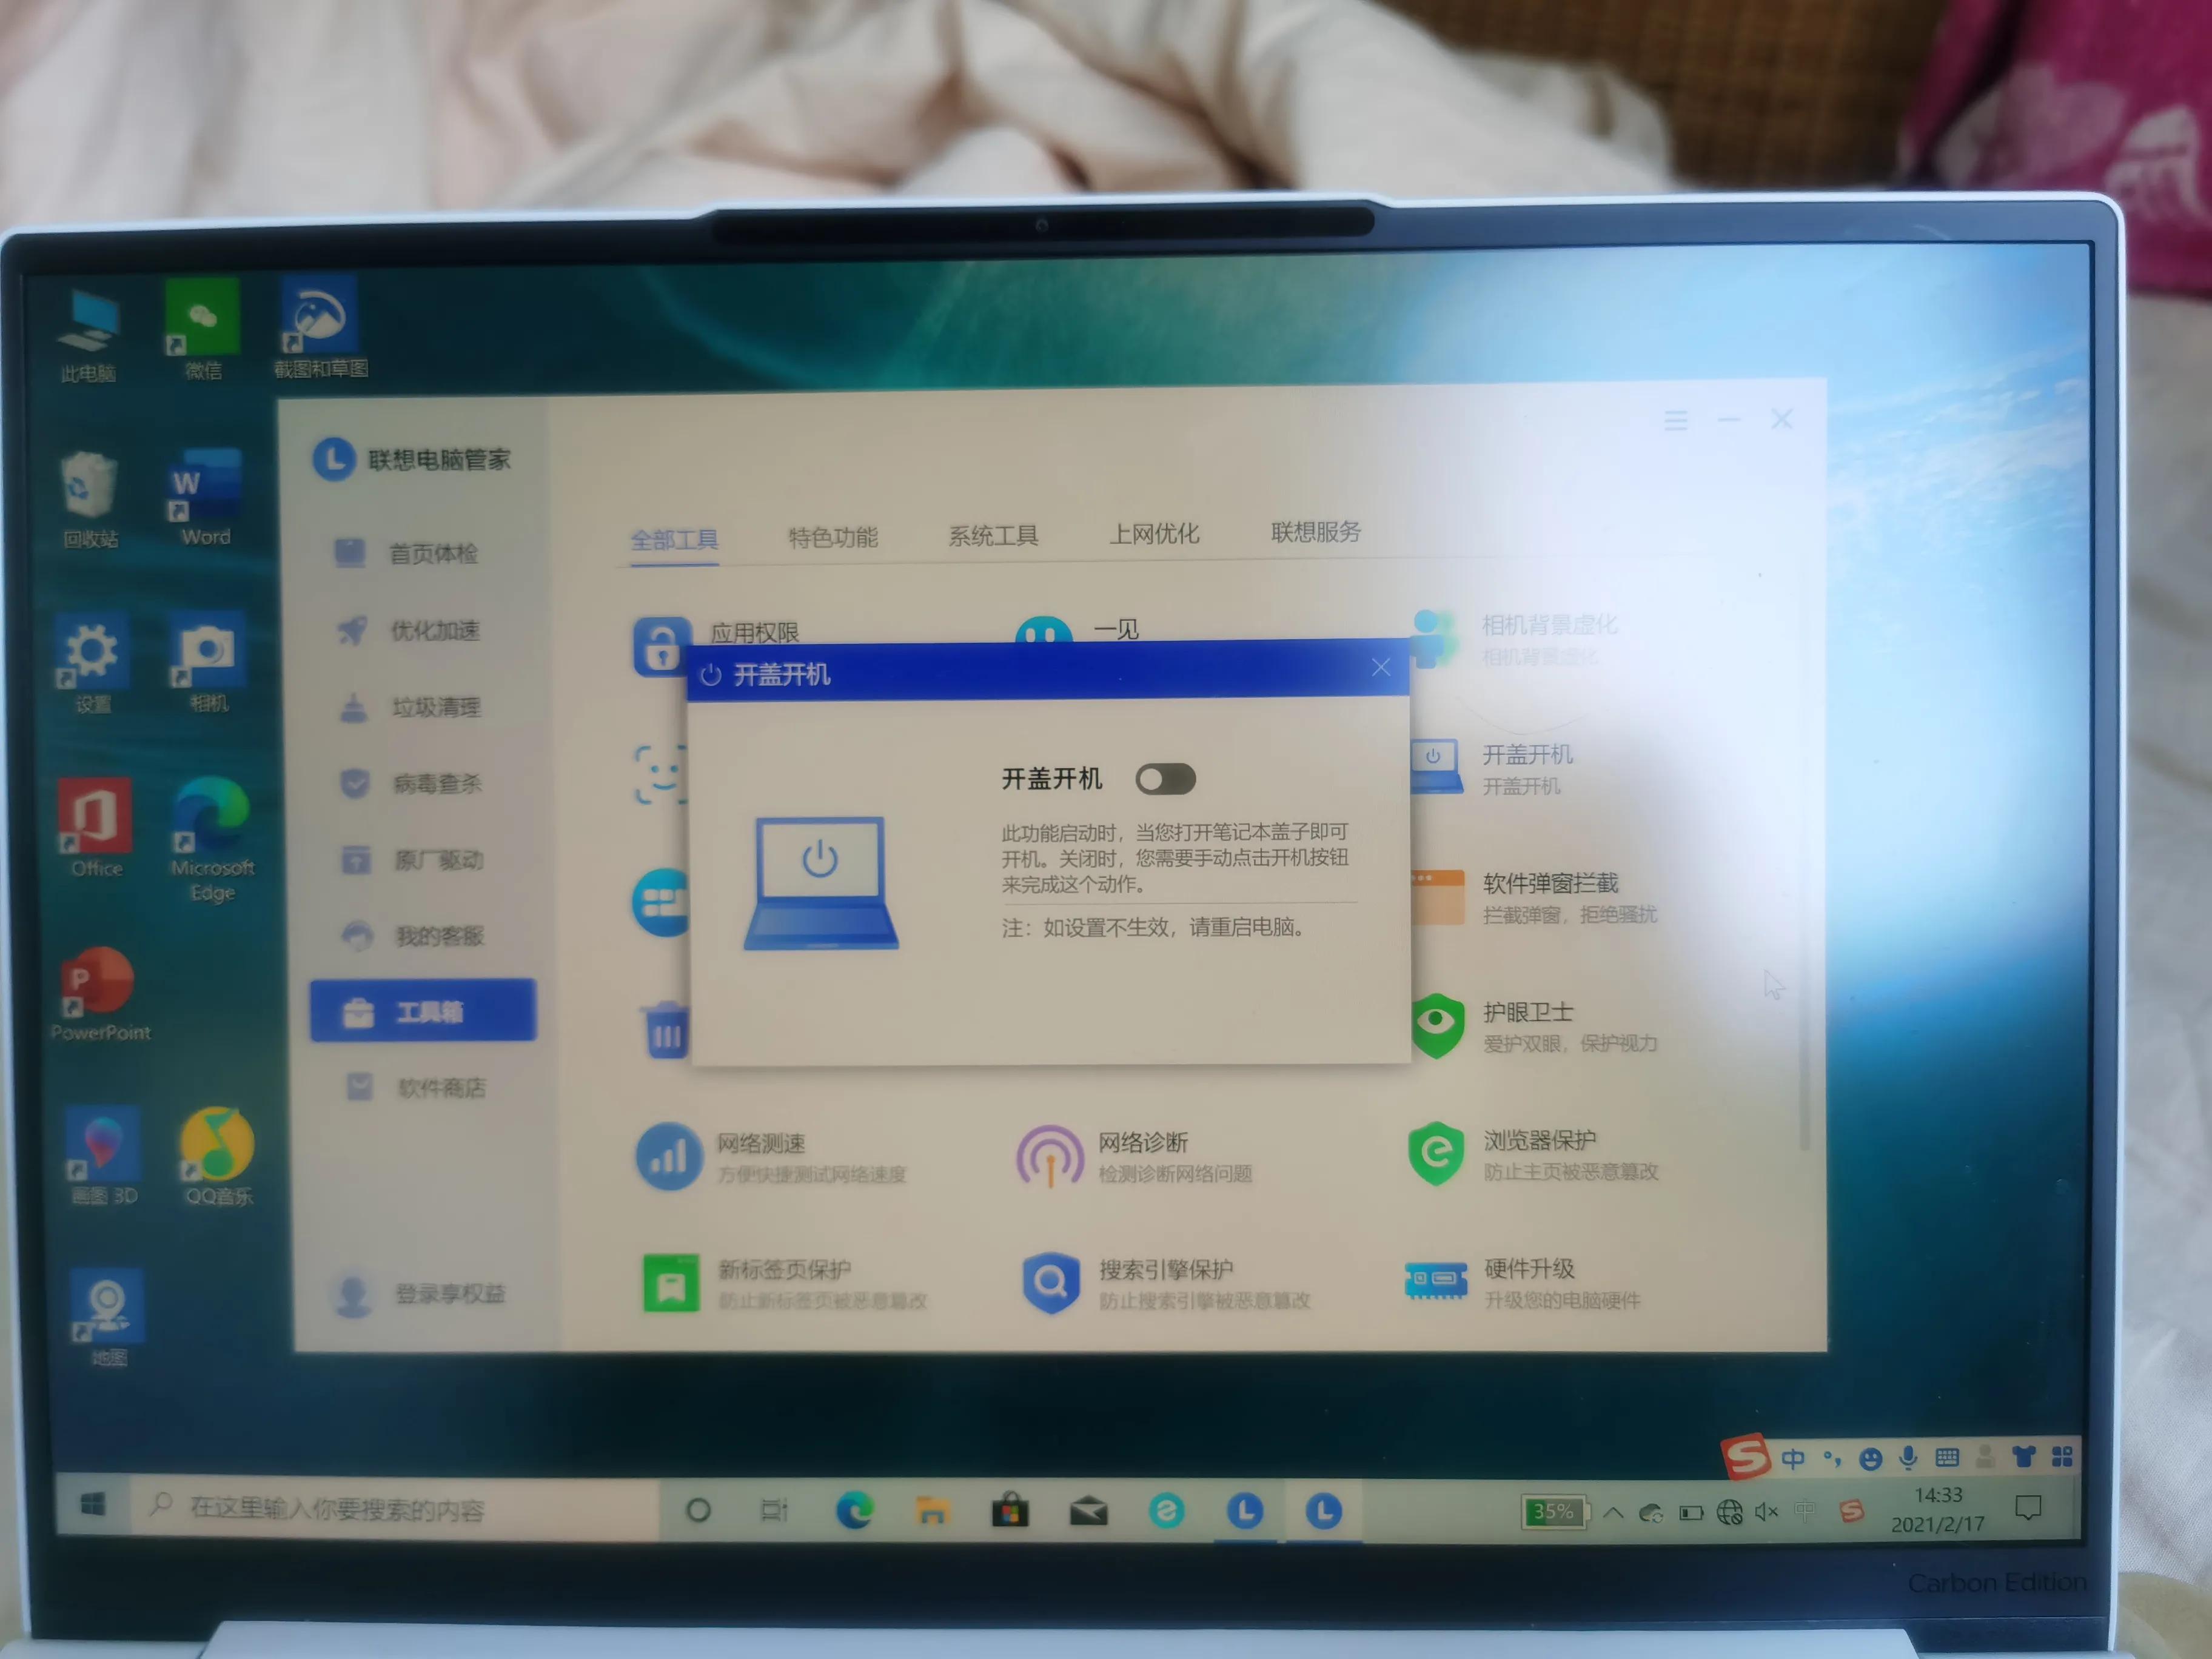Open the hamburger menu of 联想电脑管家

1676,421
